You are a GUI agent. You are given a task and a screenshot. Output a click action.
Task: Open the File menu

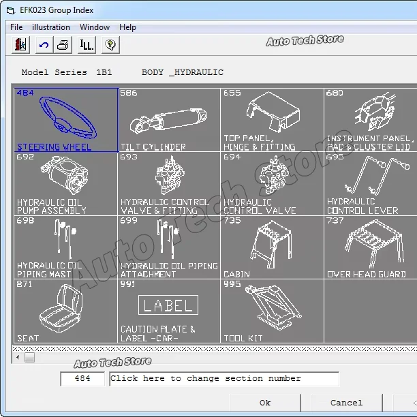(16, 27)
